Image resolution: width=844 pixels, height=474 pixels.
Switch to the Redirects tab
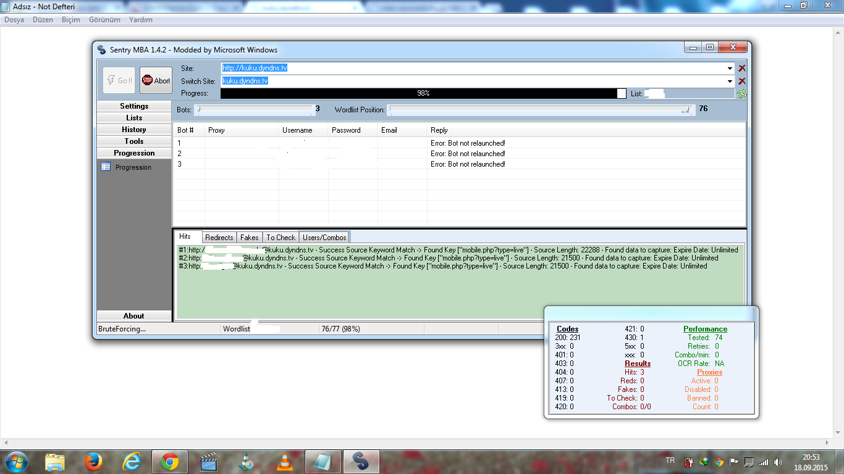click(219, 238)
